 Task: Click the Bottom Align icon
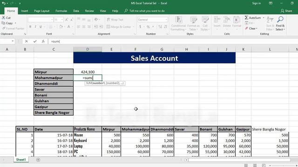89,19
